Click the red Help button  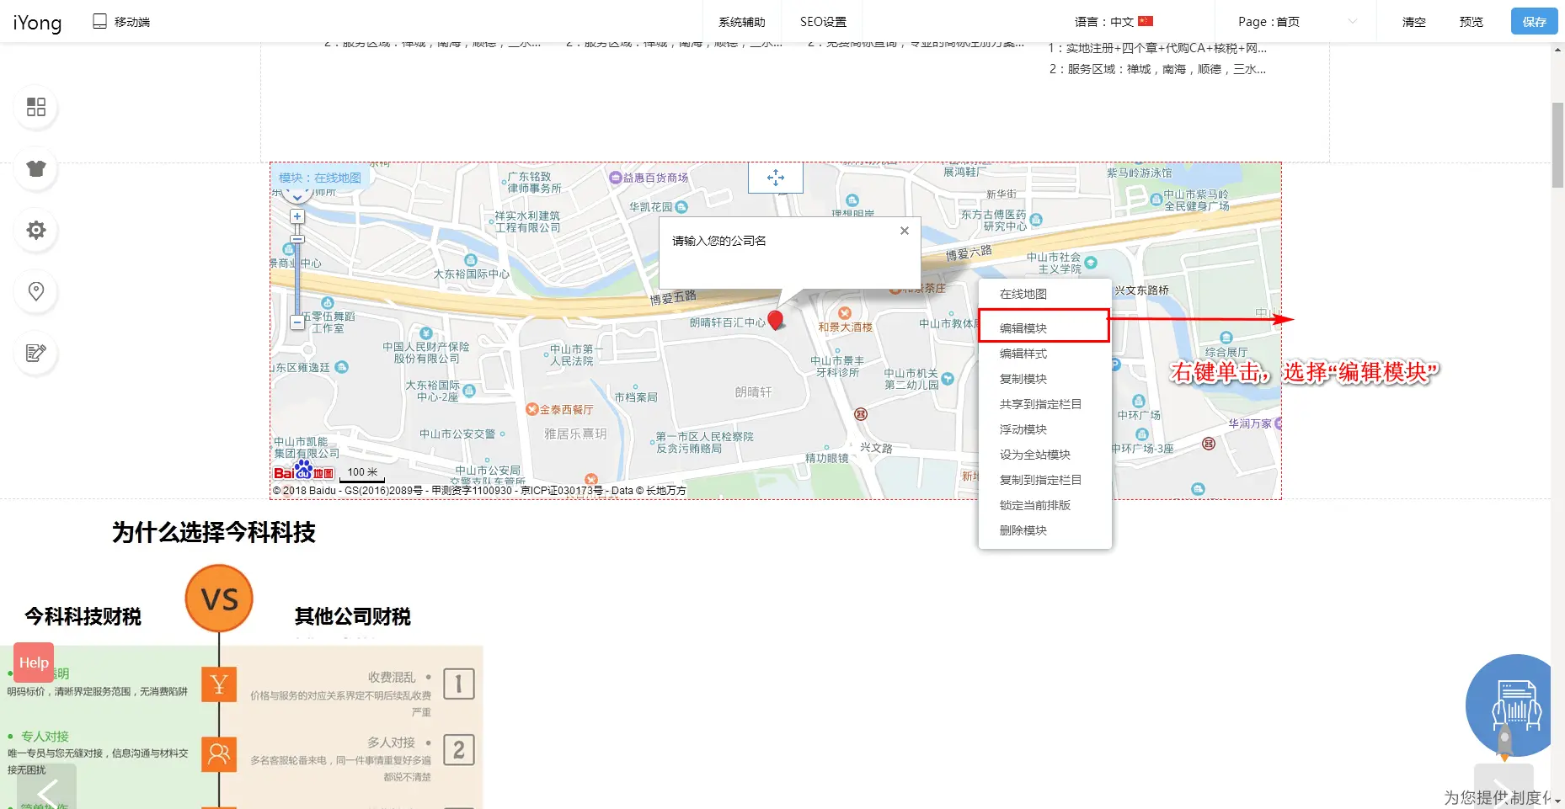[x=34, y=663]
